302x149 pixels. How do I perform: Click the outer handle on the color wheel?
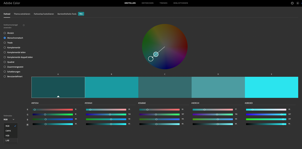click(x=151, y=59)
